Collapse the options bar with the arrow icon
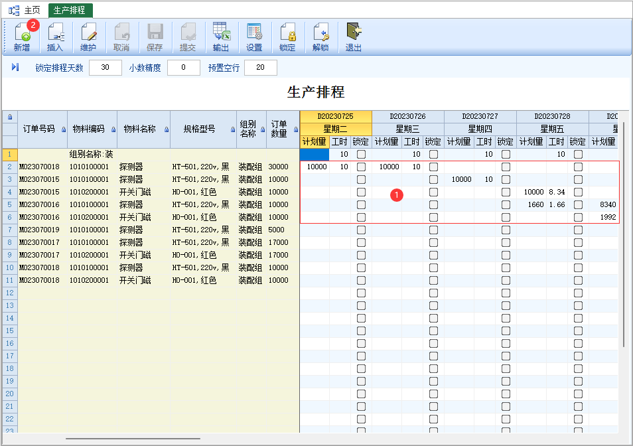Viewport: 633px width, 446px height. tap(15, 68)
